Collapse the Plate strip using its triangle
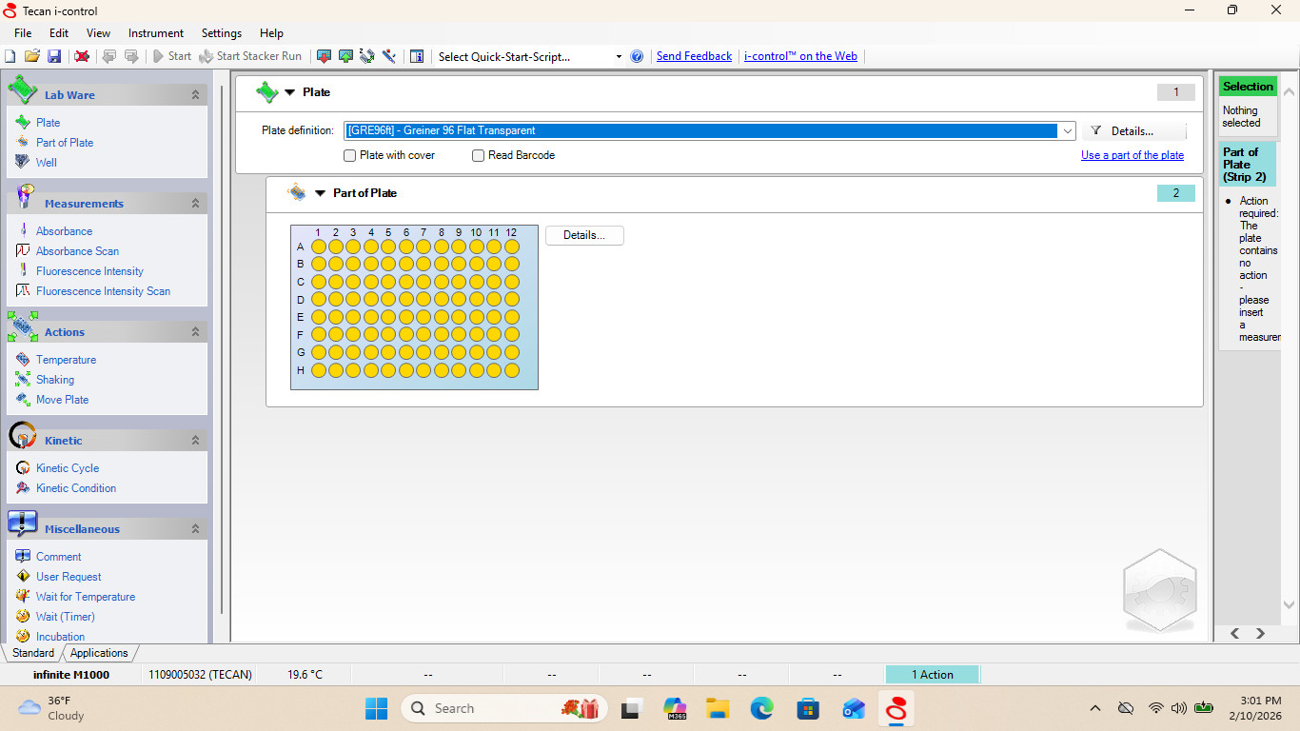This screenshot has width=1300, height=731. pos(290,92)
